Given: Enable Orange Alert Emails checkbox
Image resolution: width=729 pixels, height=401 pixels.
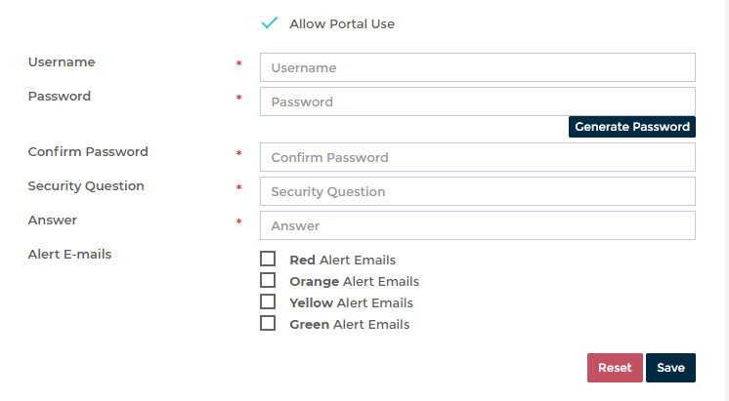Looking at the screenshot, I should [268, 281].
